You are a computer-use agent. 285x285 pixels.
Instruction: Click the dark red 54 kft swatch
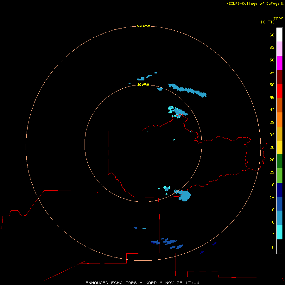[280, 77]
